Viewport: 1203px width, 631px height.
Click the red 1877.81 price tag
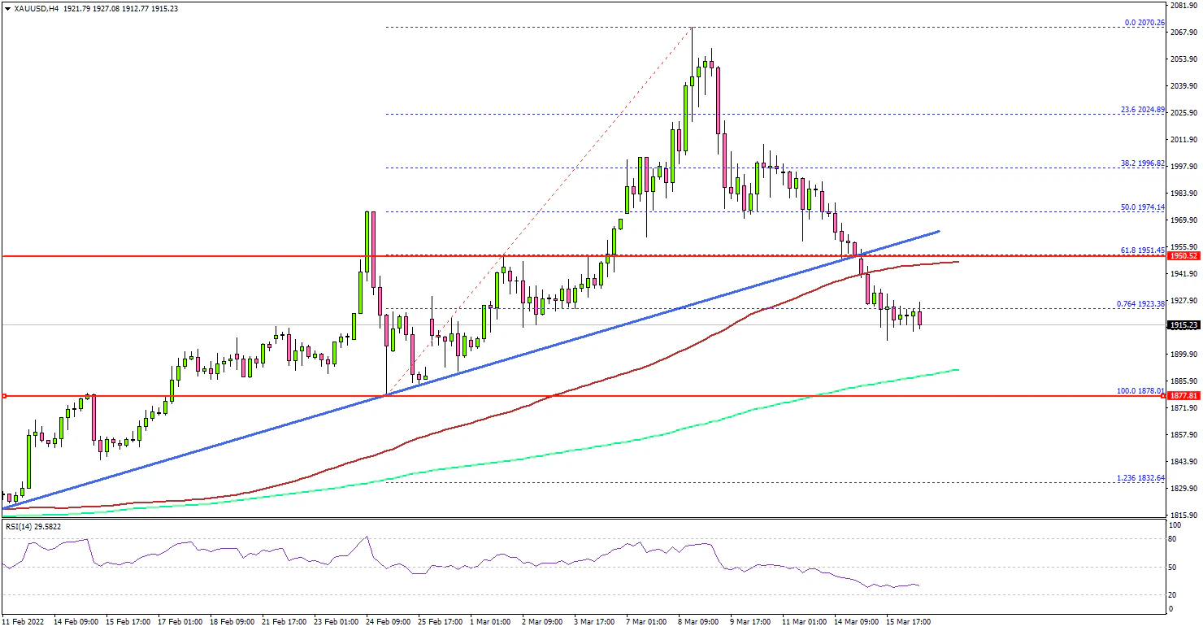1183,396
